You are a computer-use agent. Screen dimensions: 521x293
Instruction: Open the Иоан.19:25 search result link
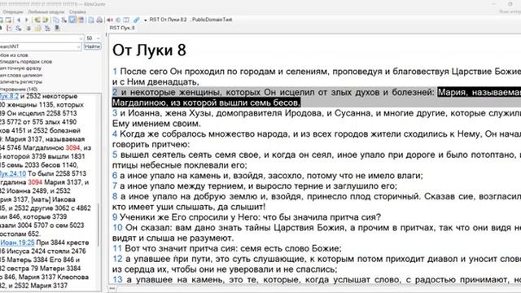(x=17, y=243)
